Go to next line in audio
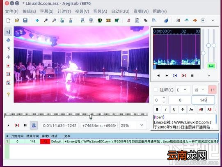This screenshot has width=222, height=167. (x=167, y=75)
